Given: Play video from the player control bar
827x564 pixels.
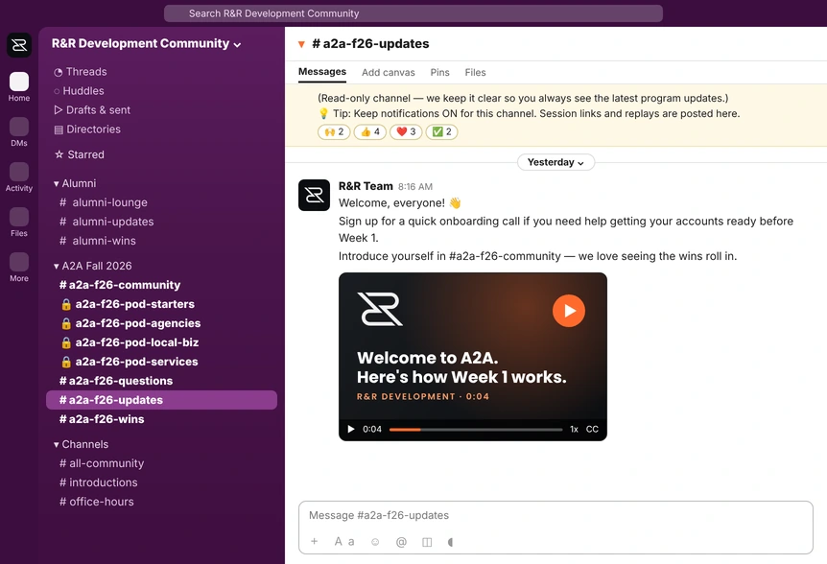Looking at the screenshot, I should (351, 429).
